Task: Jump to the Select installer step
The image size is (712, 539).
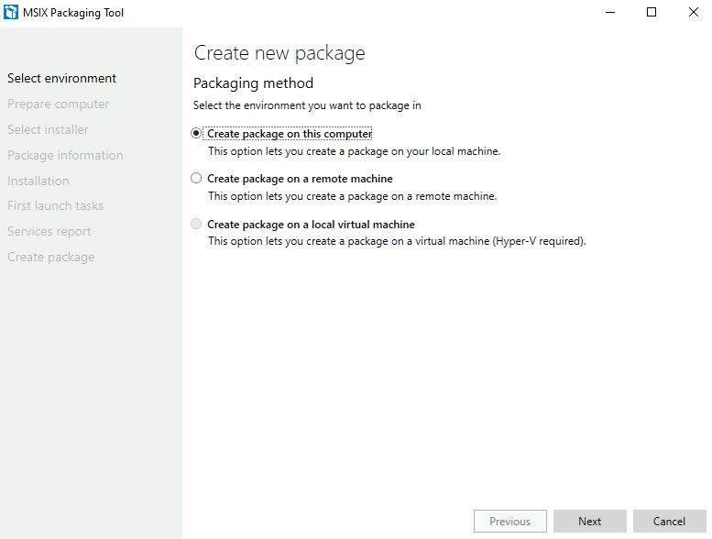Action: coord(48,129)
